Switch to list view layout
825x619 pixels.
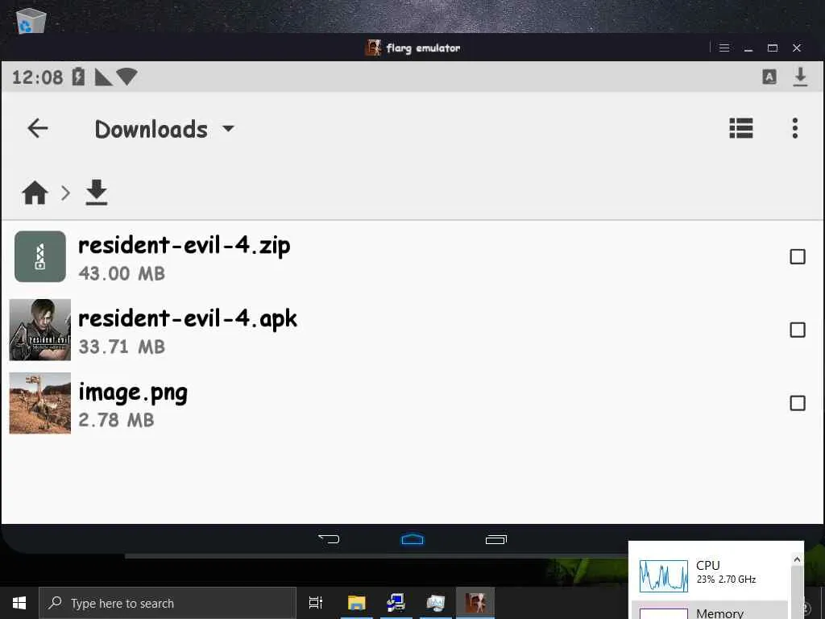[x=741, y=128]
